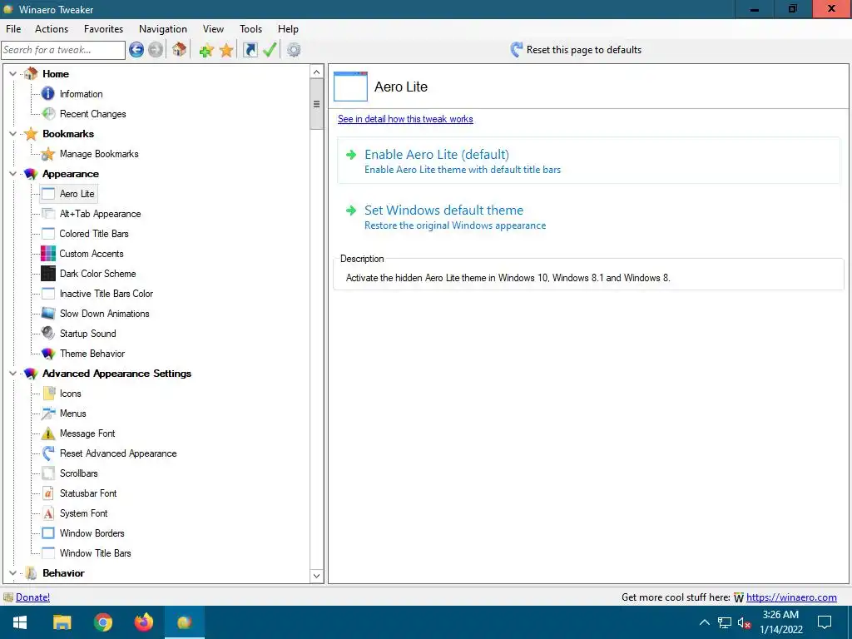Click the Alt+Tab Appearance icon
The width and height of the screenshot is (852, 639).
click(47, 214)
